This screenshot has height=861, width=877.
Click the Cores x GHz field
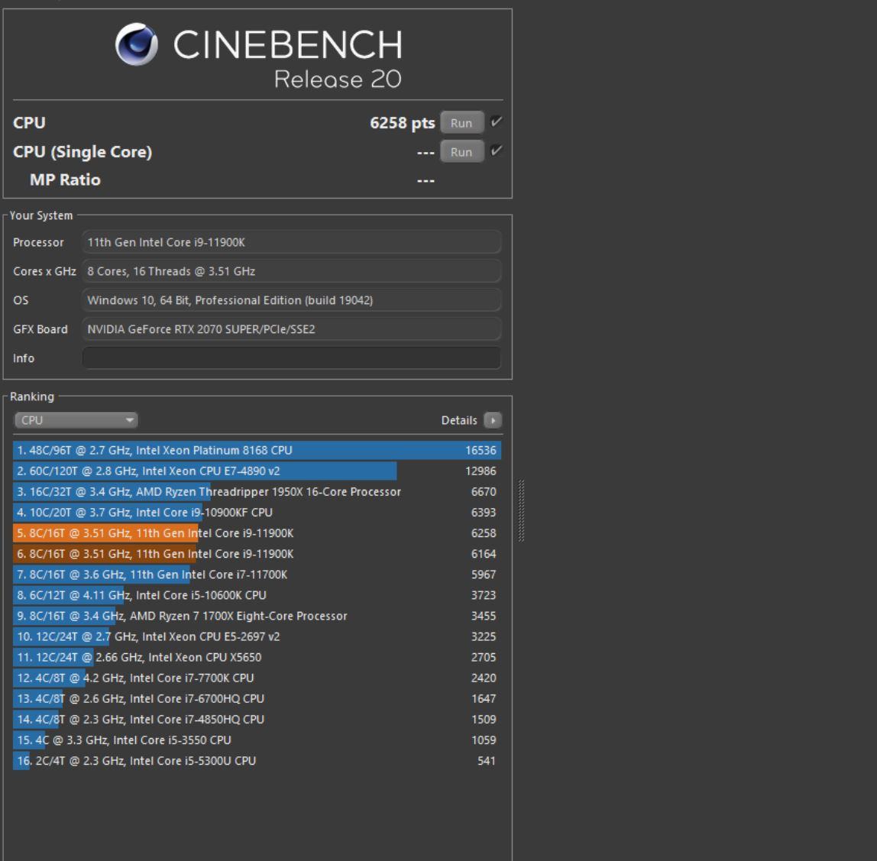(291, 271)
